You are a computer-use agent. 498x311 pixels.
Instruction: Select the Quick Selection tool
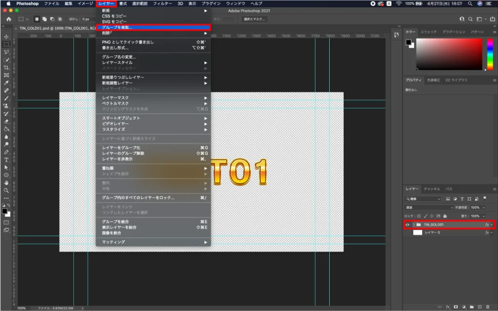[x=6, y=60]
